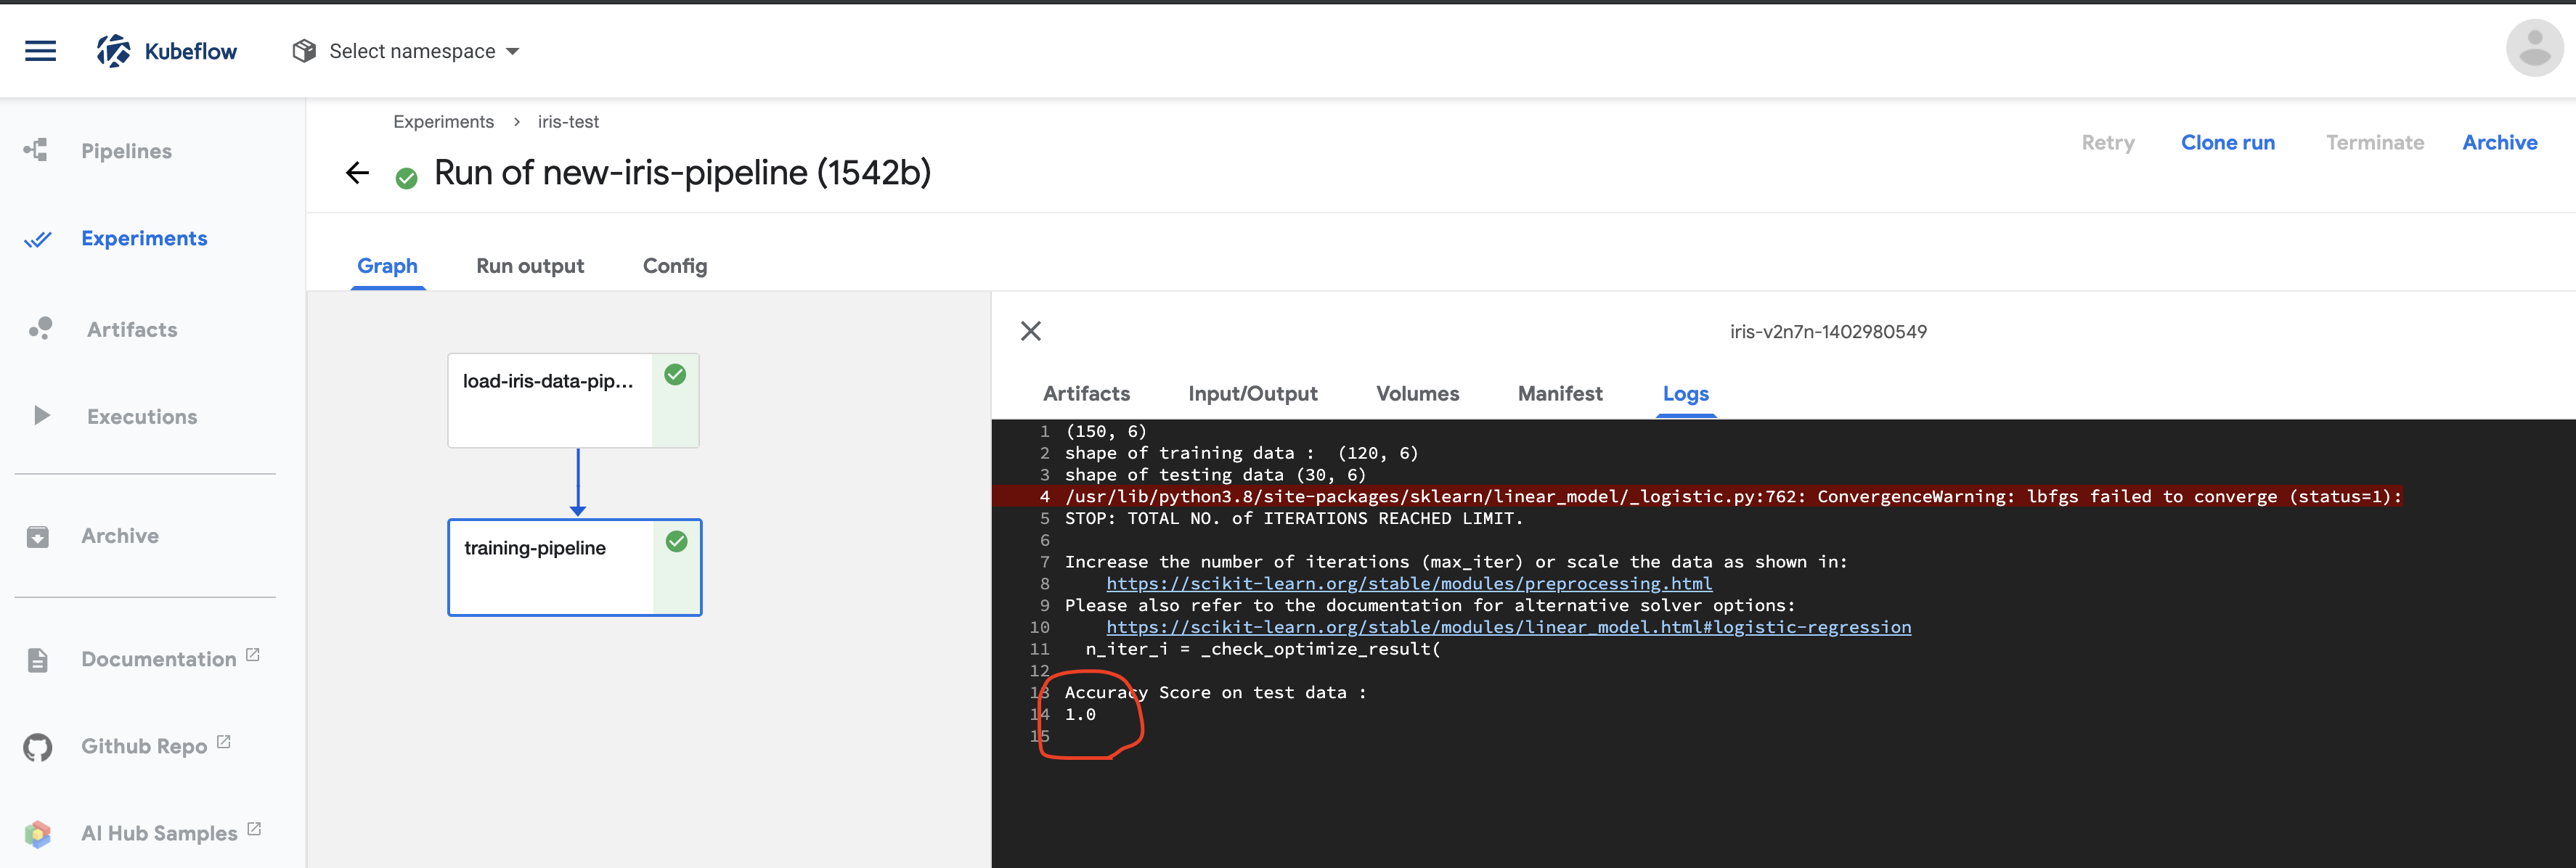Click the Clone run button

[2227, 143]
